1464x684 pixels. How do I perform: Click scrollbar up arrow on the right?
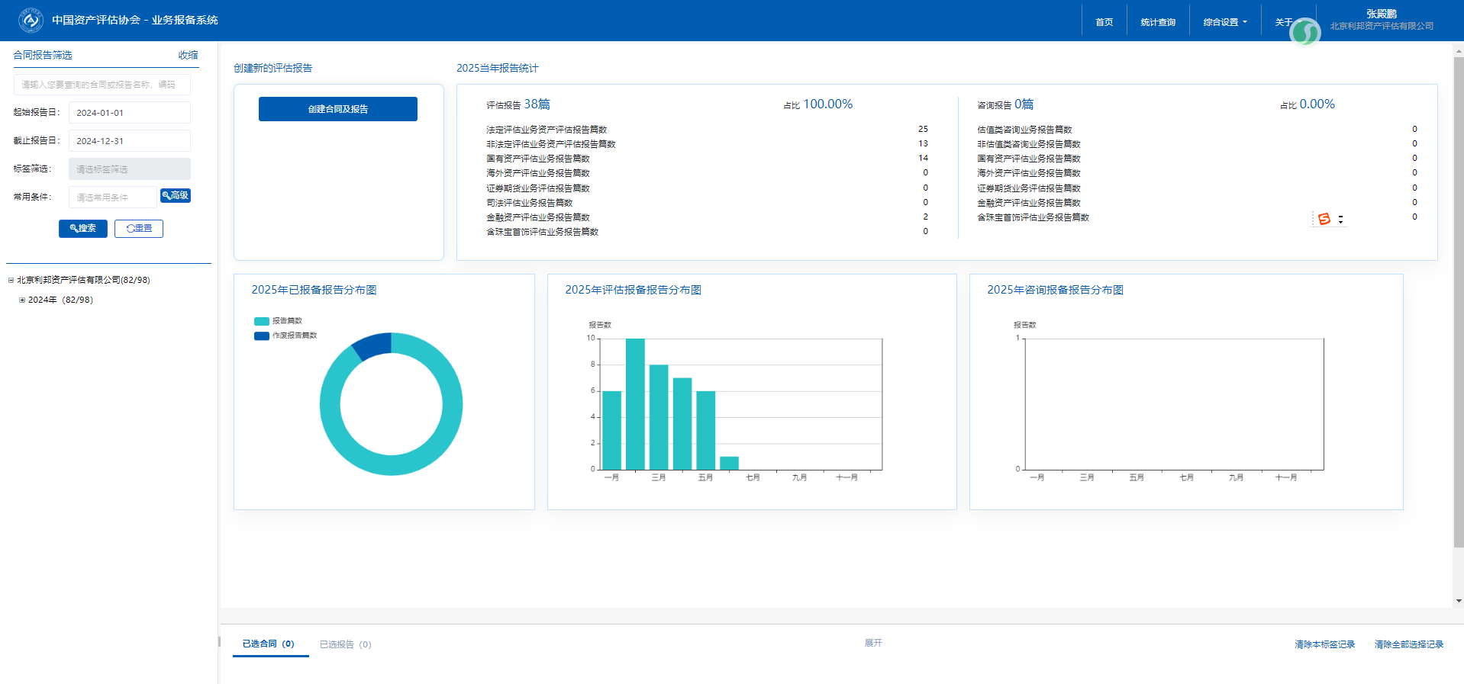pos(1459,51)
